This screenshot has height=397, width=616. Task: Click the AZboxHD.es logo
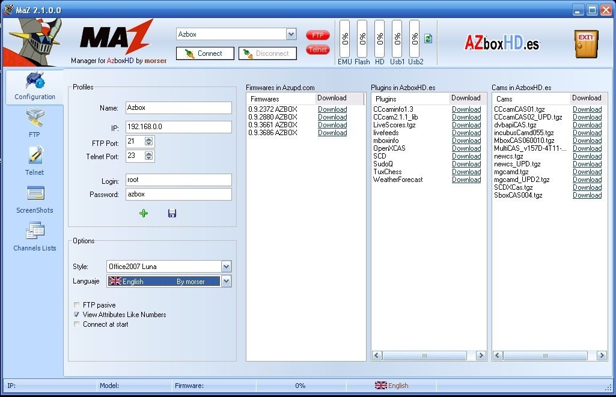click(x=502, y=43)
